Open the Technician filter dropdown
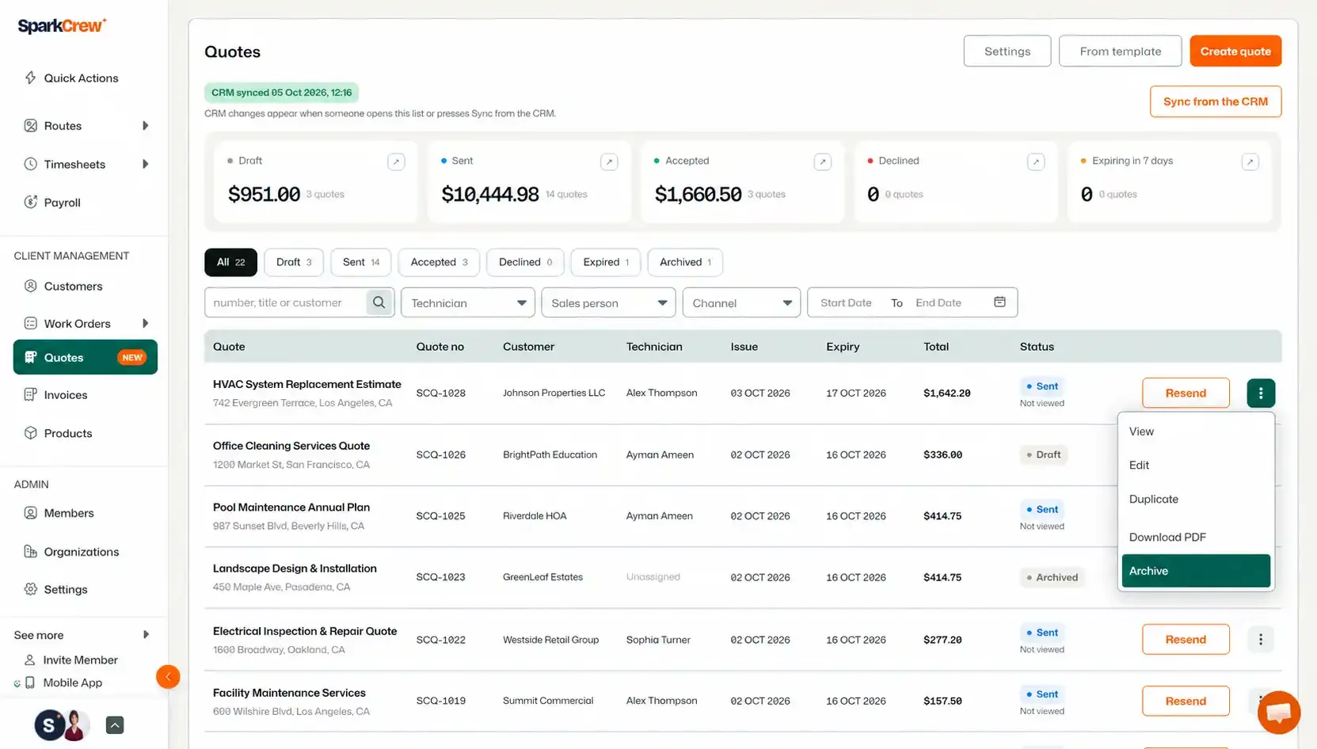Viewport: 1317px width, 749px height. point(468,302)
